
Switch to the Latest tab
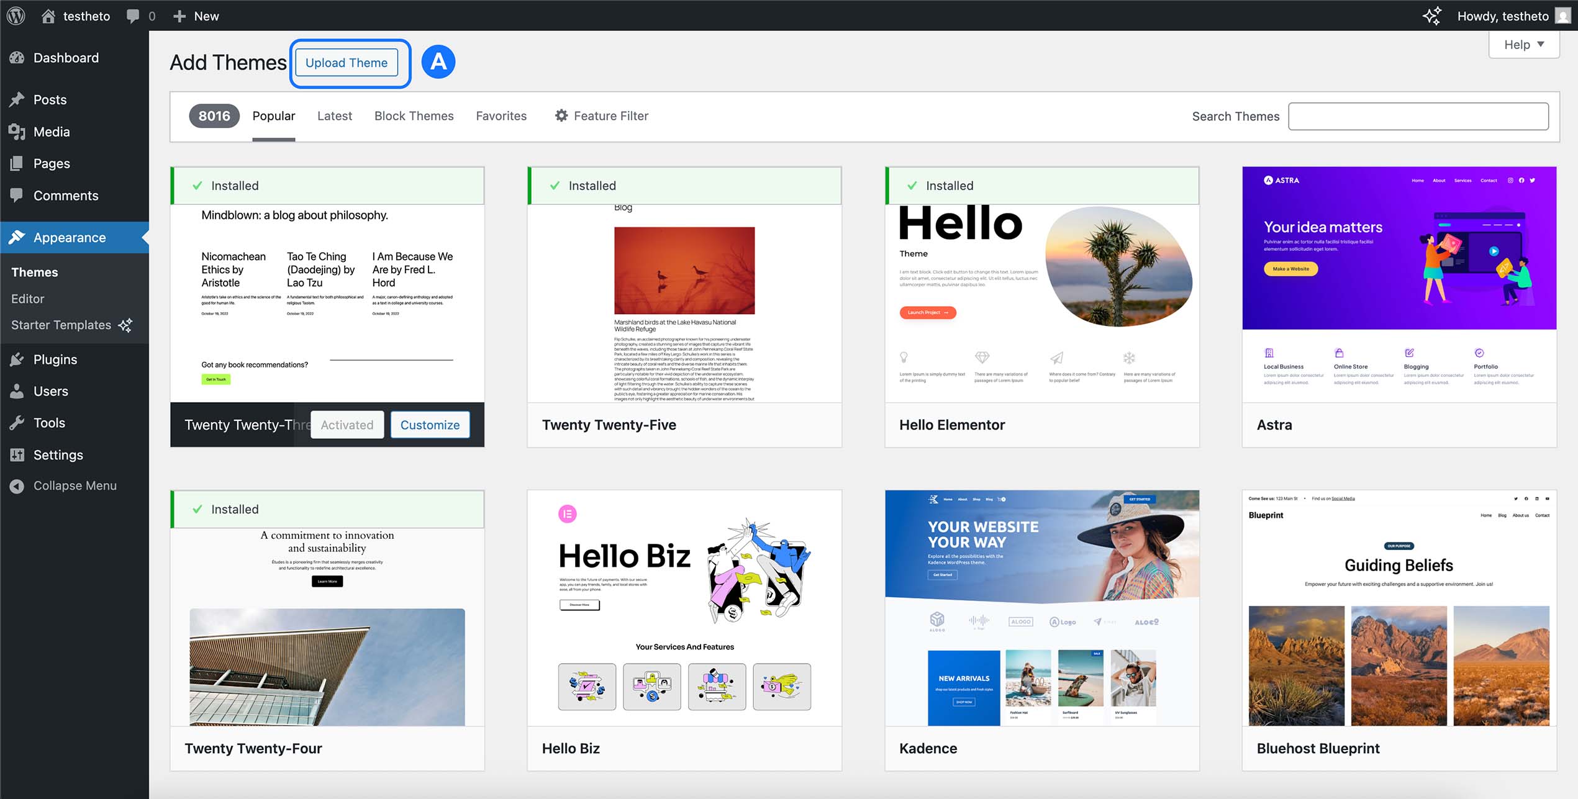[335, 115]
